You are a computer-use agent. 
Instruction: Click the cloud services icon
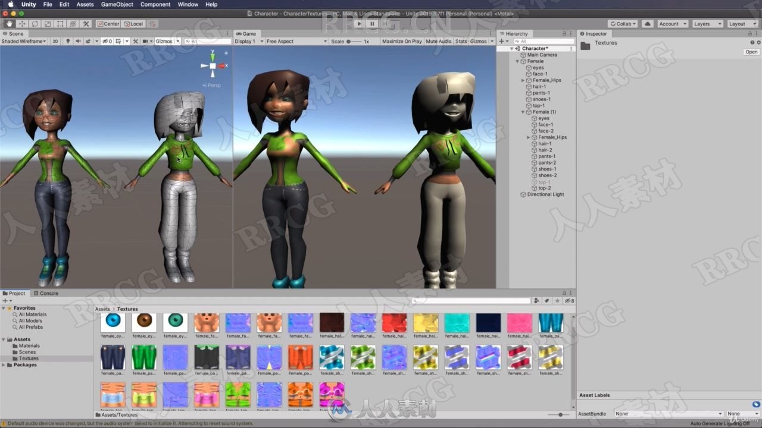pos(648,24)
